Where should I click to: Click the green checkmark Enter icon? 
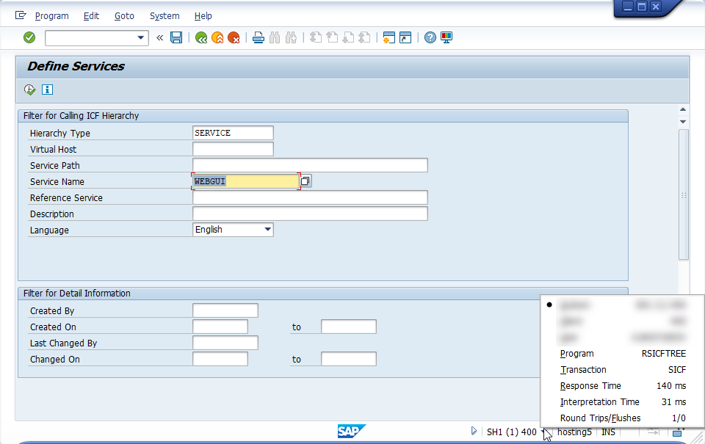(29, 37)
